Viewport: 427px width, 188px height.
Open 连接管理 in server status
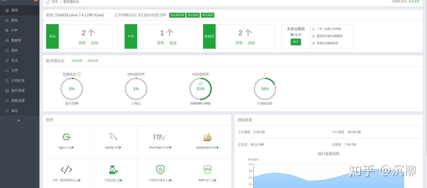pyautogui.click(x=77, y=61)
